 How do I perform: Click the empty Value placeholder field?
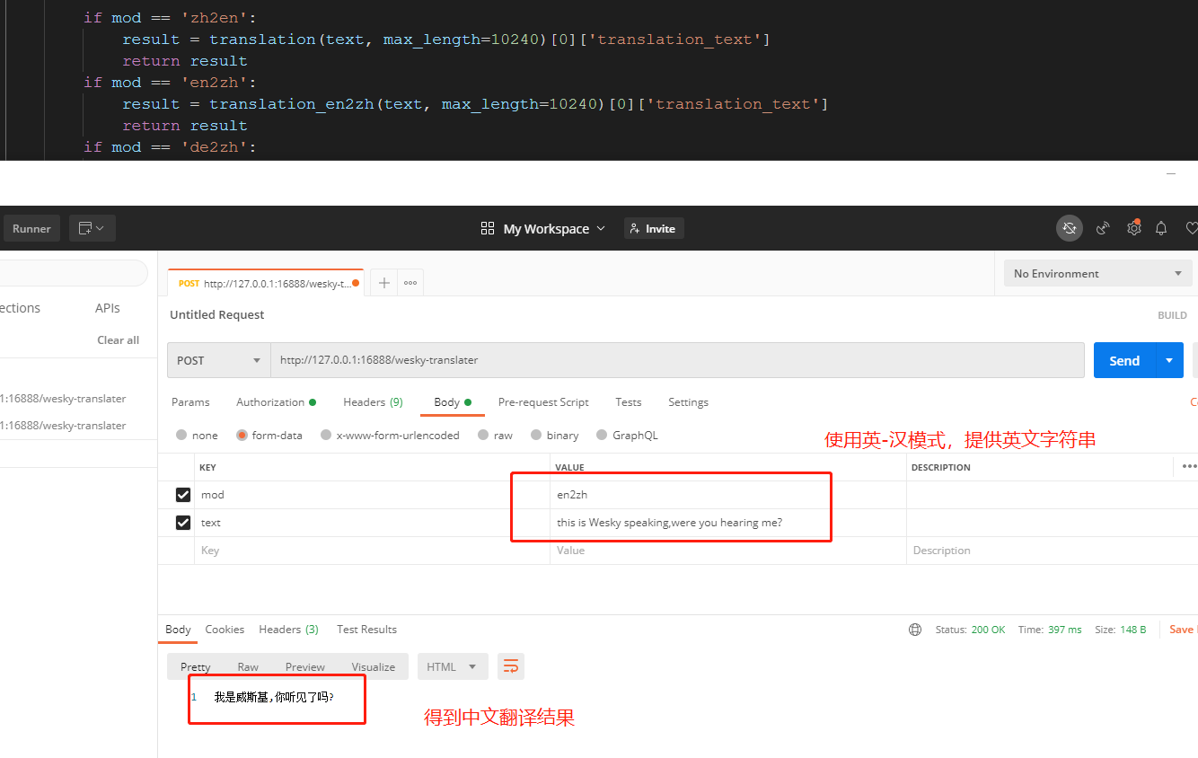(x=728, y=551)
